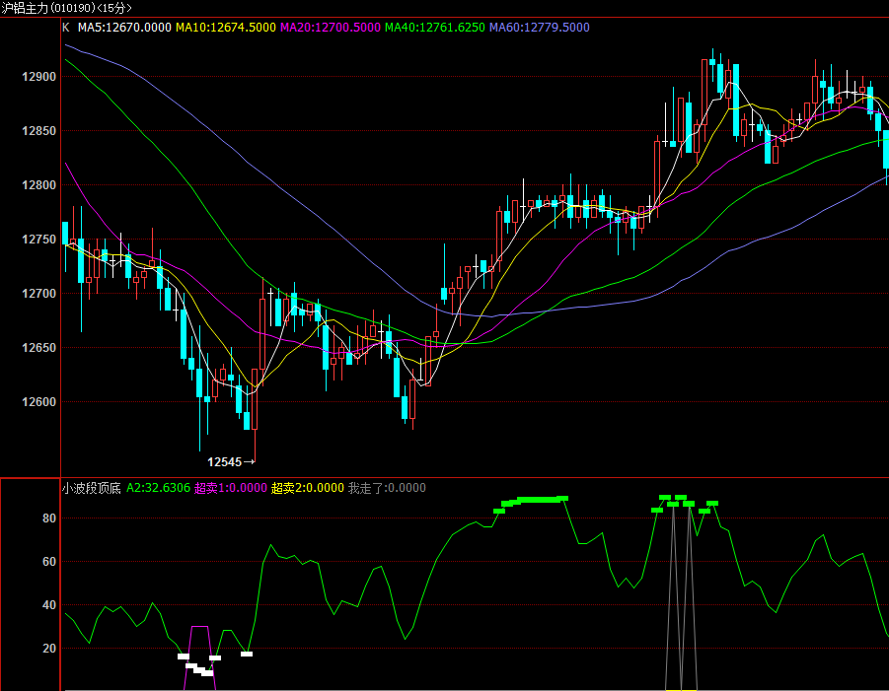889x691 pixels.
Task: Click the 12800 price axis label
Action: 39,185
